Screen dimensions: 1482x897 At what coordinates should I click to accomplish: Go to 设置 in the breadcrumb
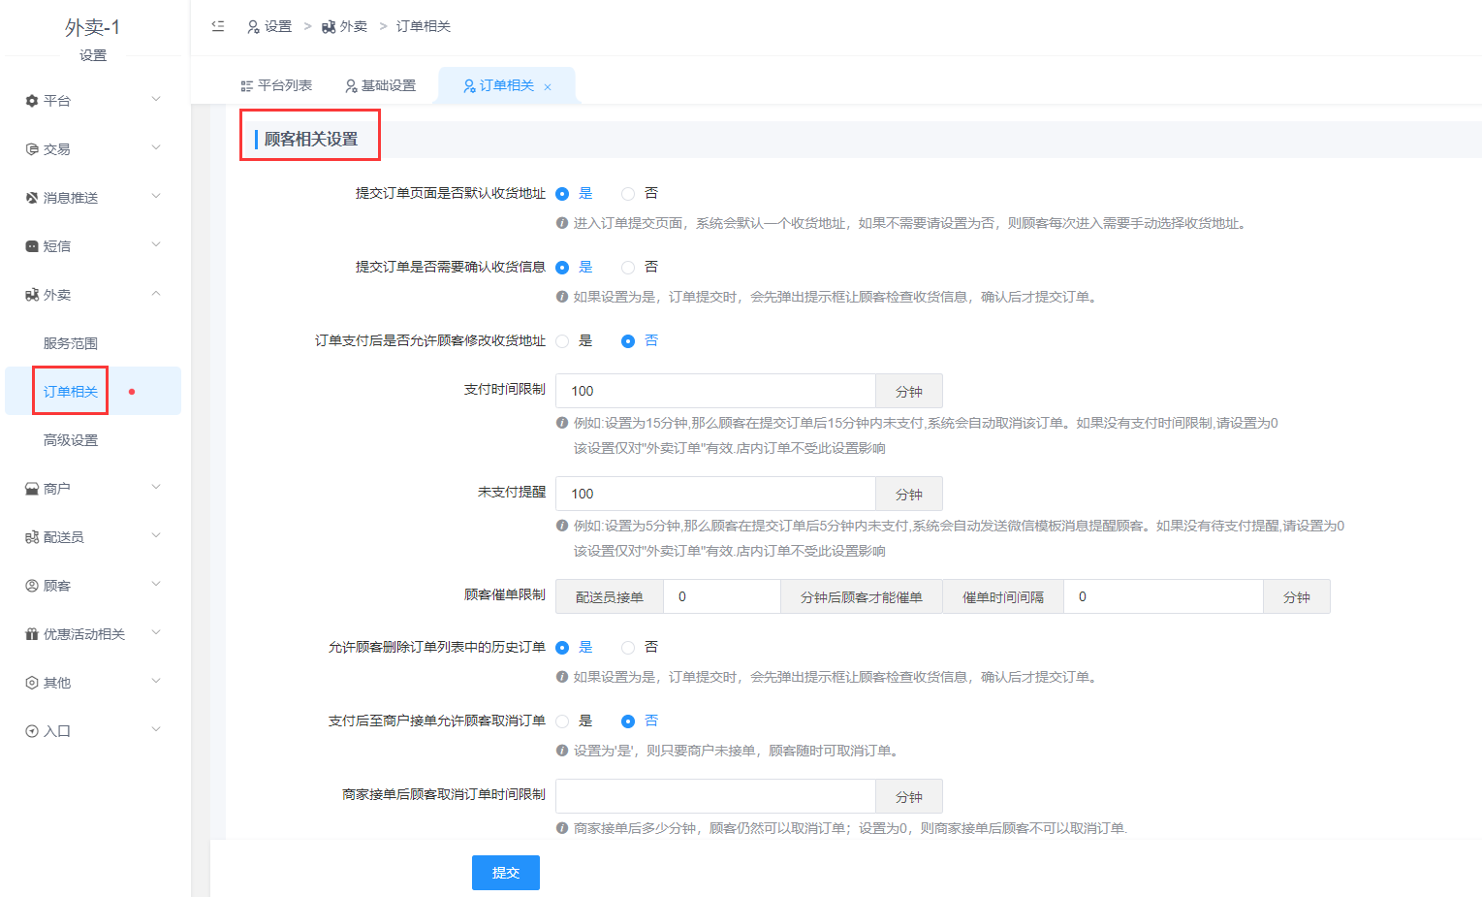(269, 27)
